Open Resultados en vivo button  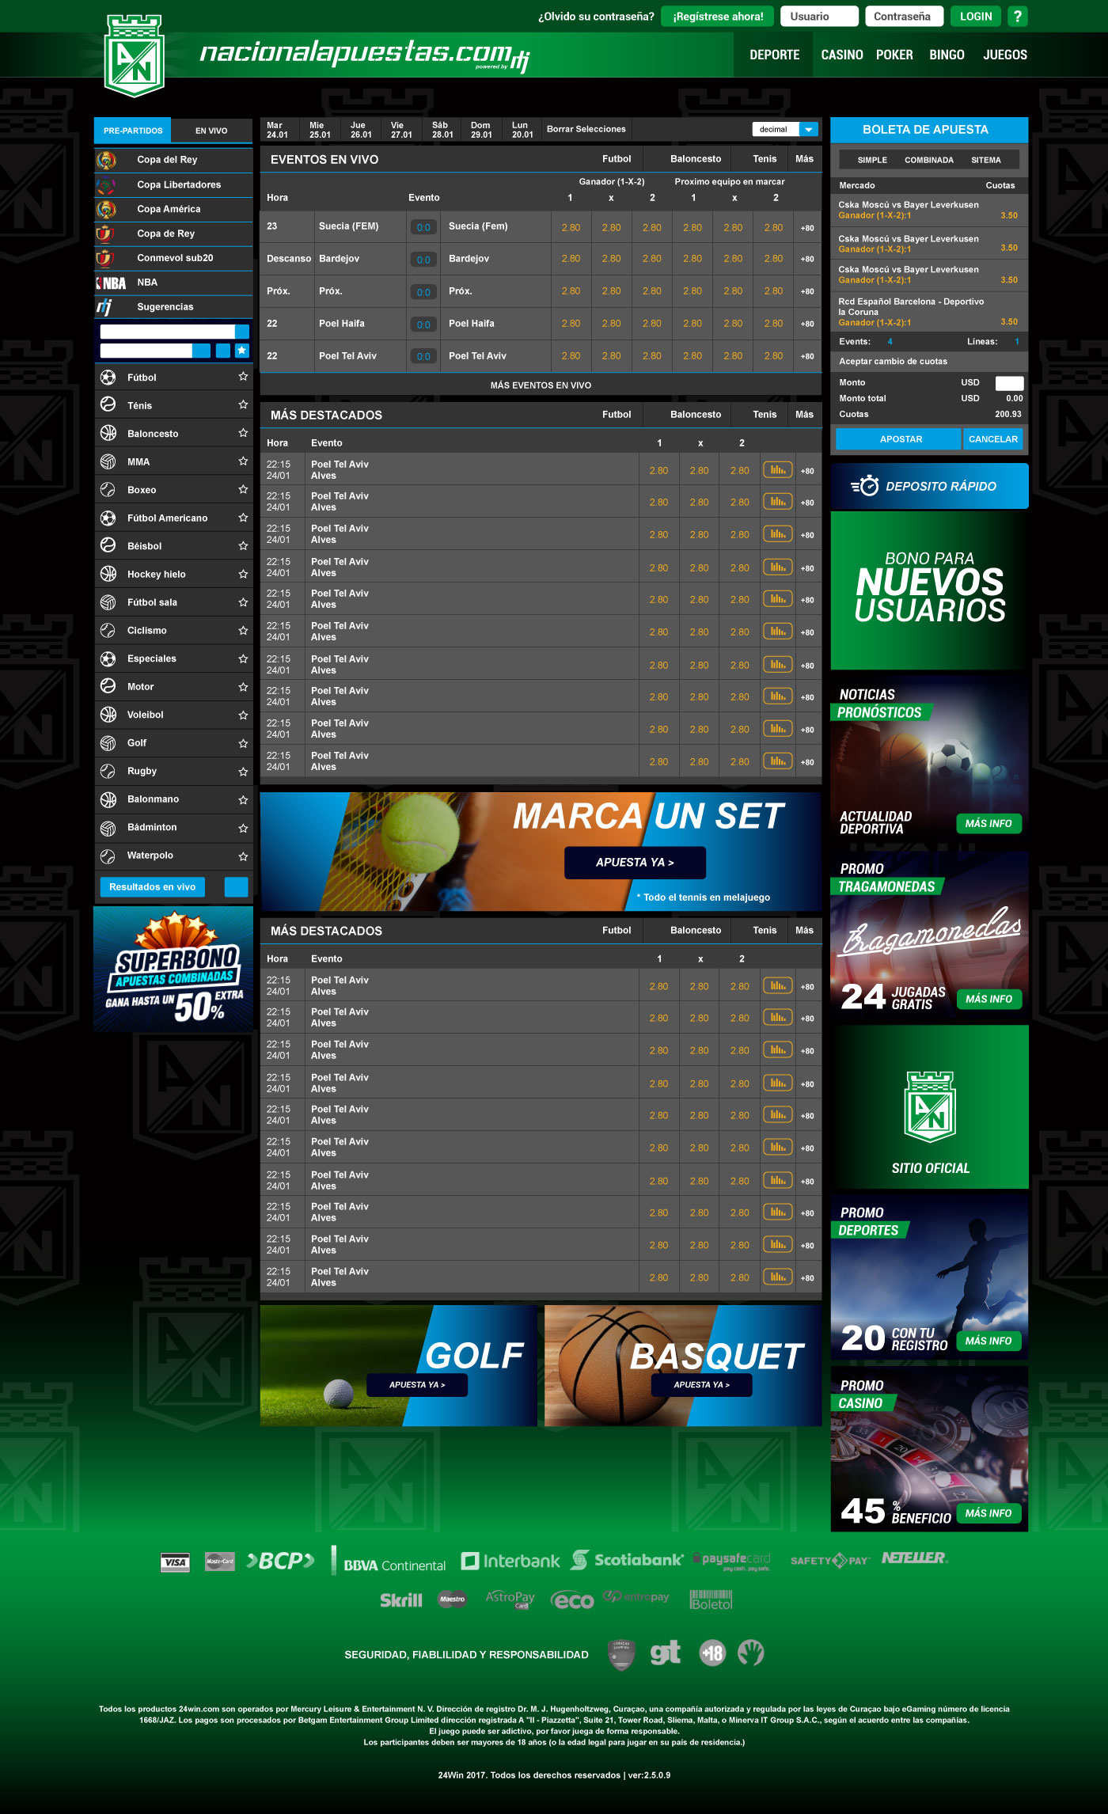[x=153, y=887]
